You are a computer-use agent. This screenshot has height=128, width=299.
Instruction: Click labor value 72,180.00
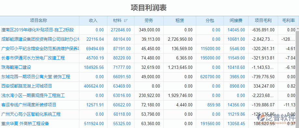click(151, 105)
